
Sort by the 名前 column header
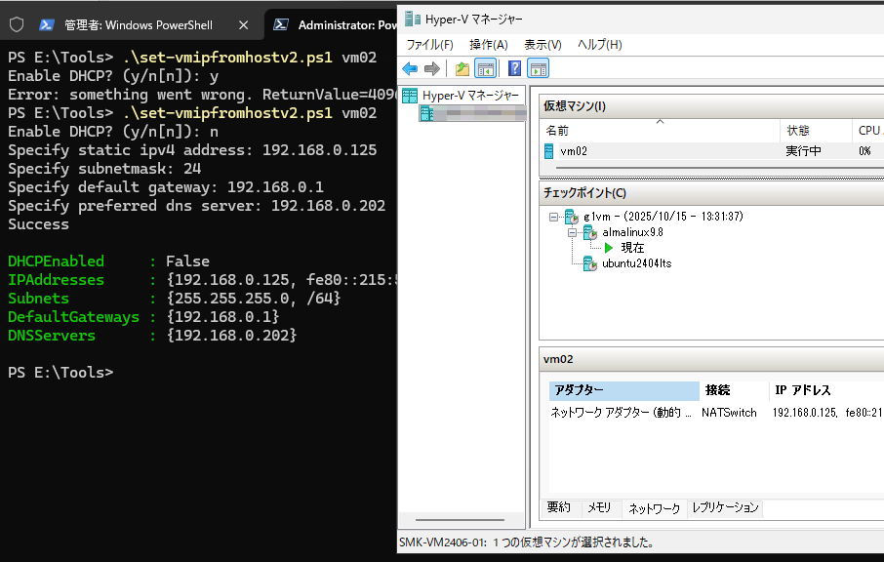click(659, 131)
